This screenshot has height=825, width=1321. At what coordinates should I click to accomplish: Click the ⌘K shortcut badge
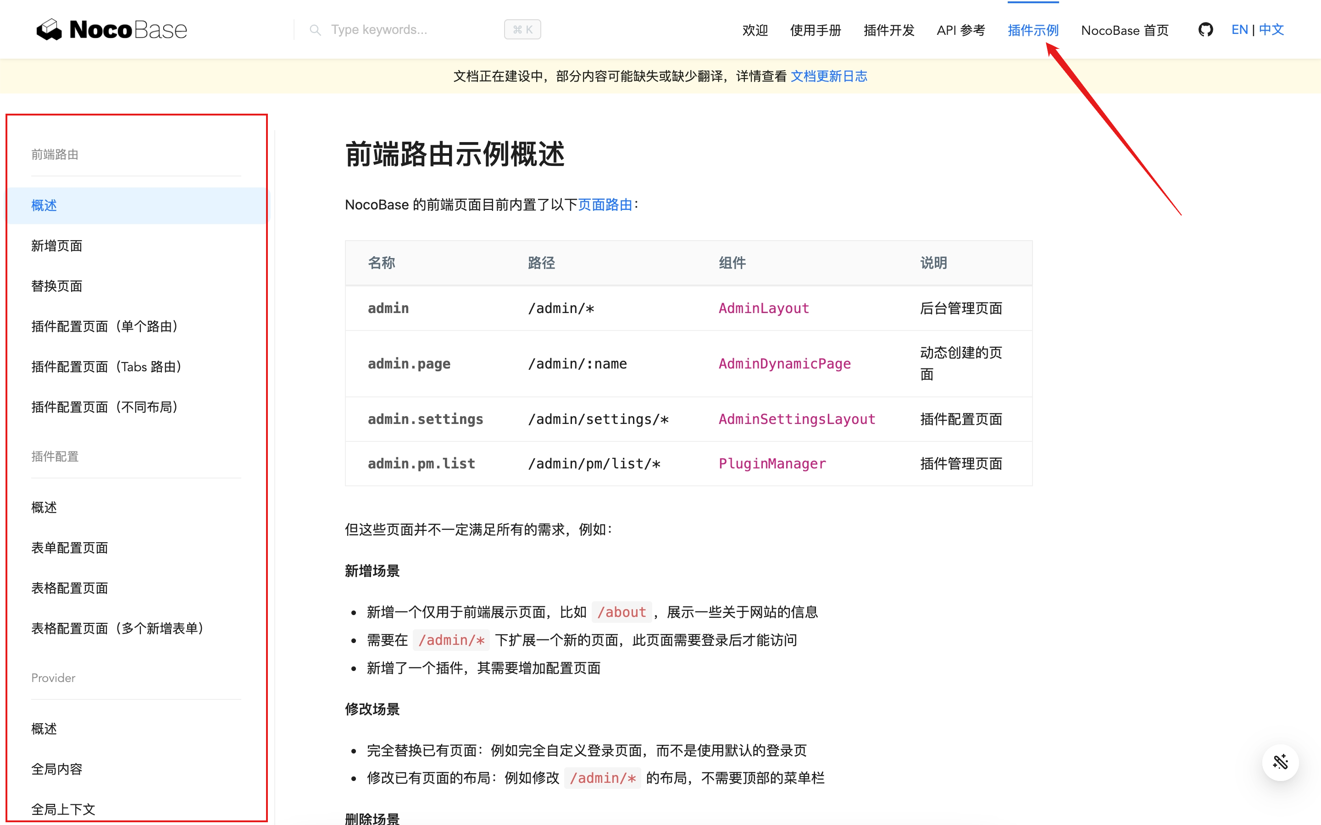522,29
